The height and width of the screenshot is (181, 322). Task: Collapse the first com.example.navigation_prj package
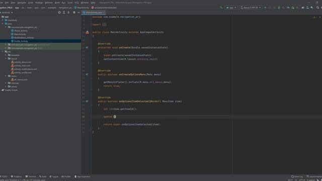point(6,27)
